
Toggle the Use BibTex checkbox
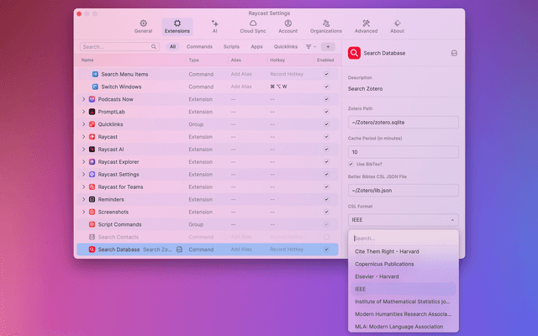(351, 164)
